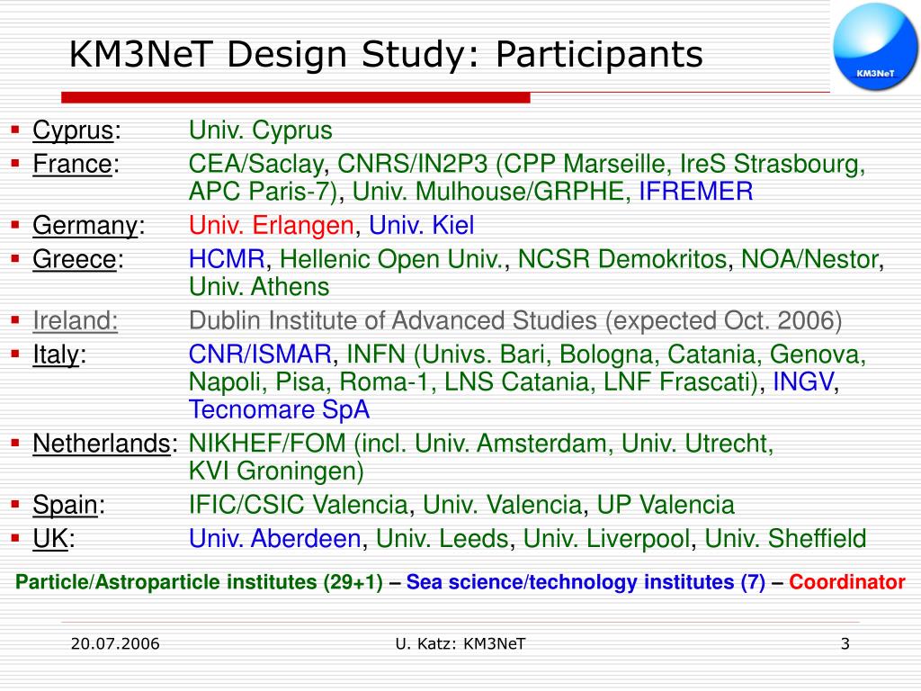Click the greyed 'Ireland' label
921x691 pixels.
click(x=76, y=321)
